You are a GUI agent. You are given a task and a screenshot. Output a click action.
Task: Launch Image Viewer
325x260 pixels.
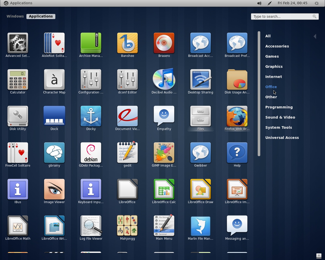tap(54, 191)
